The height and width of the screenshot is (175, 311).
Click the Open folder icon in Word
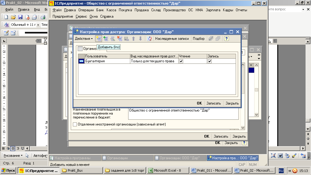point(13,17)
